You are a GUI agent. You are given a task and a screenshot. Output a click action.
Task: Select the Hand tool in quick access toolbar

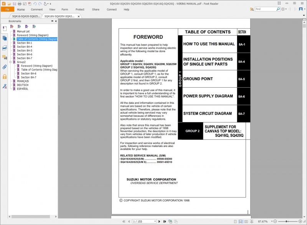[x=45, y=4]
